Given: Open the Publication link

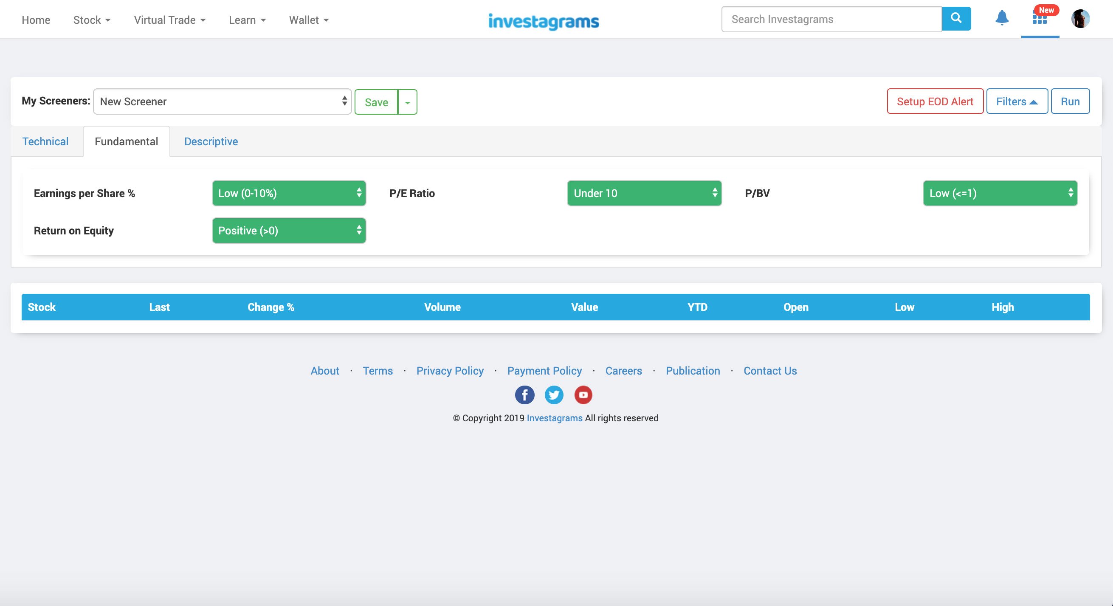Looking at the screenshot, I should [693, 371].
